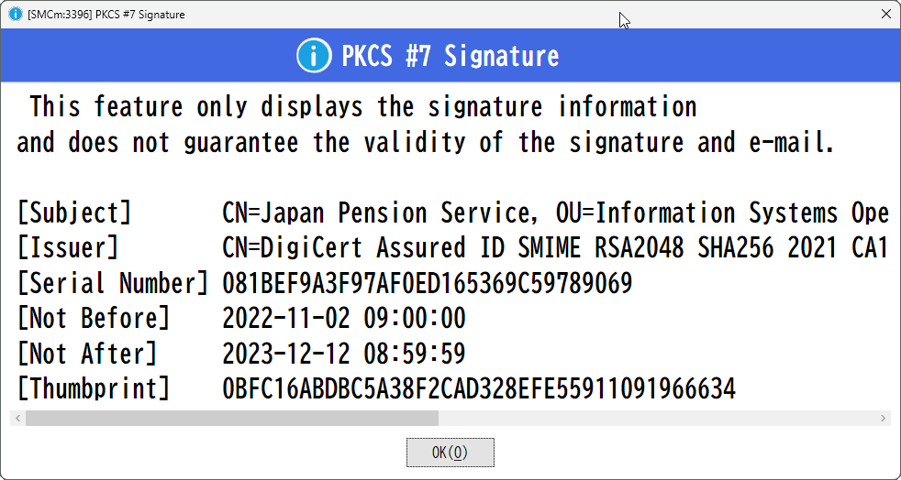The height and width of the screenshot is (480, 901).
Task: Click the title bar info icon
Action: click(16, 15)
